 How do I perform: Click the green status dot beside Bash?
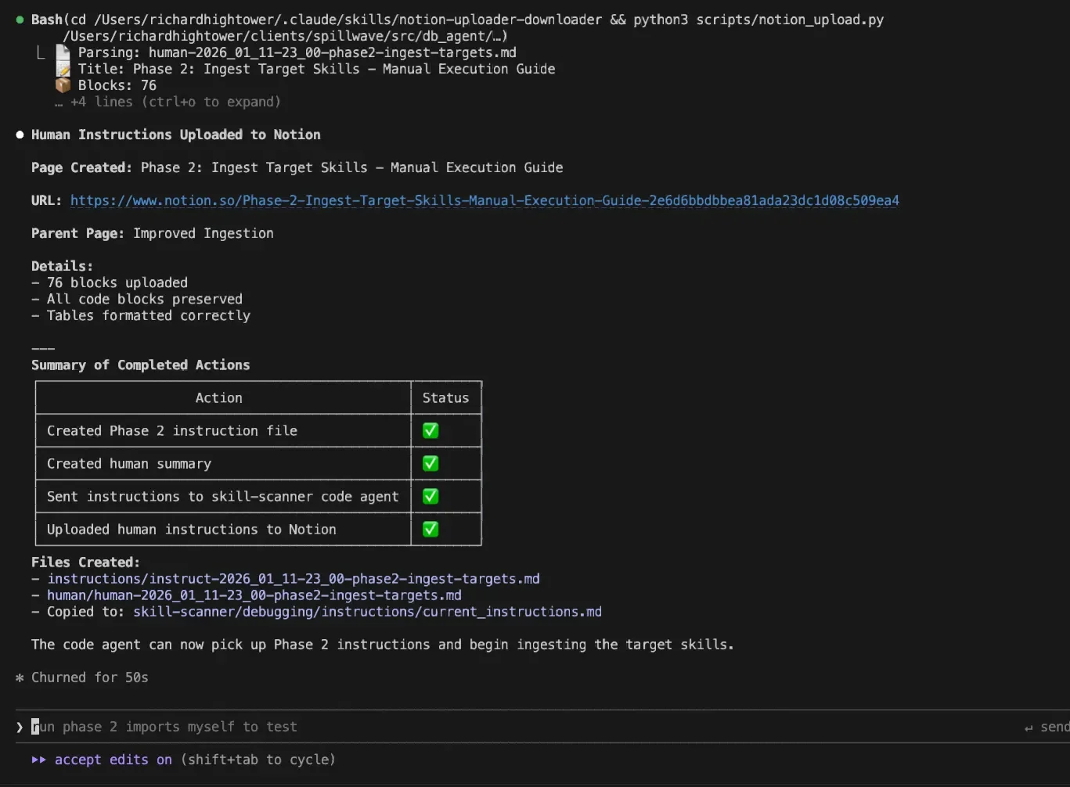tap(20, 19)
